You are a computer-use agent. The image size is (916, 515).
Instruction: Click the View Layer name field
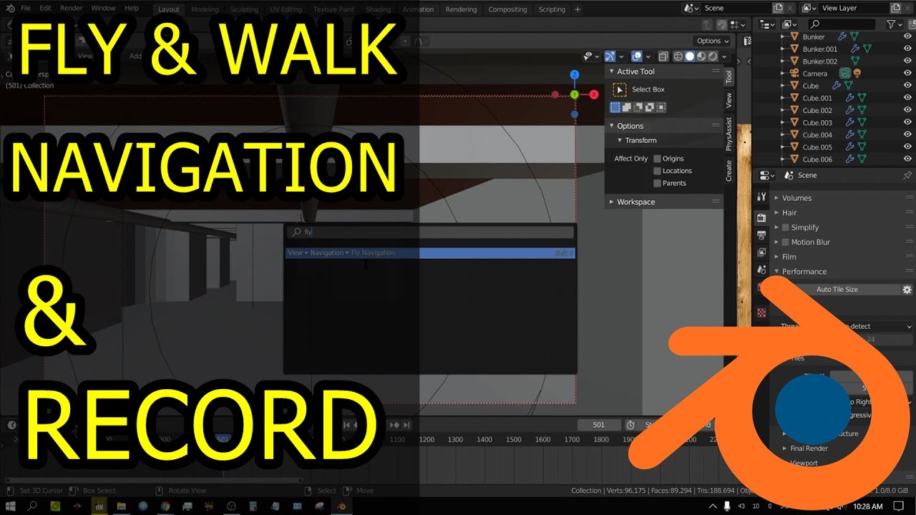point(854,8)
